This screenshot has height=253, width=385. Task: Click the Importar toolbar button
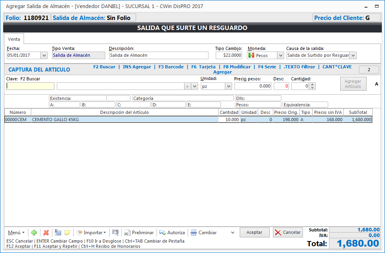91,233
